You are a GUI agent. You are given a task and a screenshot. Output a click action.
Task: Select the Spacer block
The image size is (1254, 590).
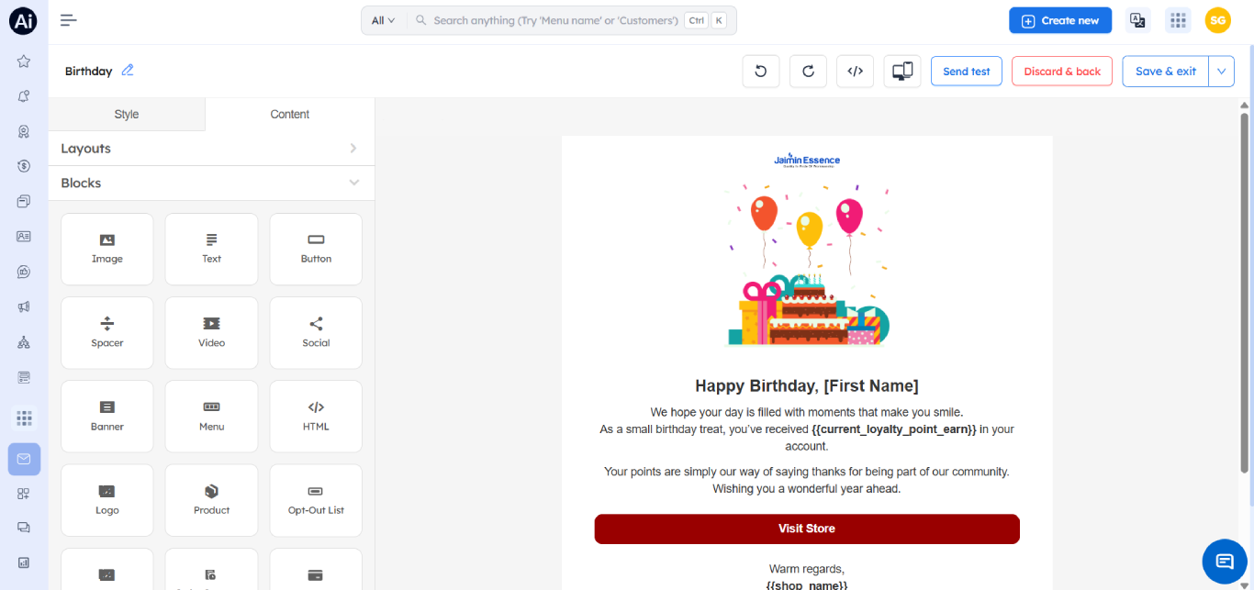(x=106, y=332)
